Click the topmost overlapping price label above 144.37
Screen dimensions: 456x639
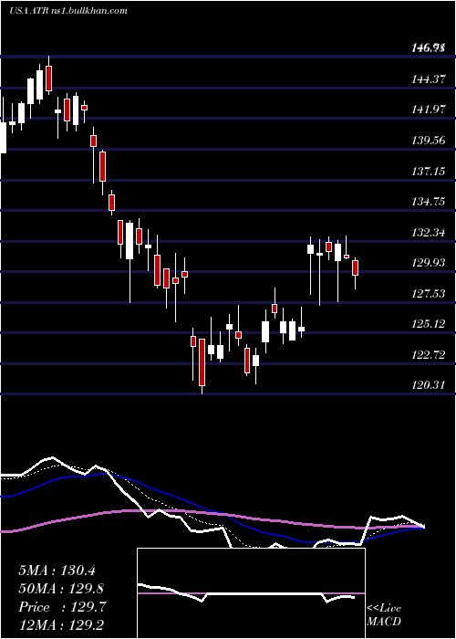[x=427, y=49]
